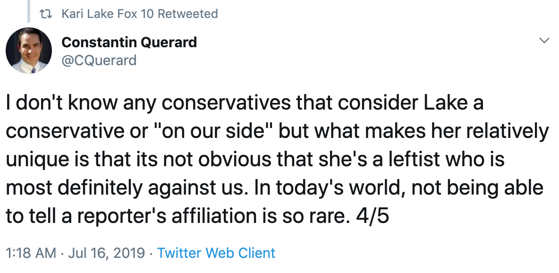Viewport: 559px width, 273px height.
Task: Click the tweet line starting "unique is that"
Action: pos(255,159)
